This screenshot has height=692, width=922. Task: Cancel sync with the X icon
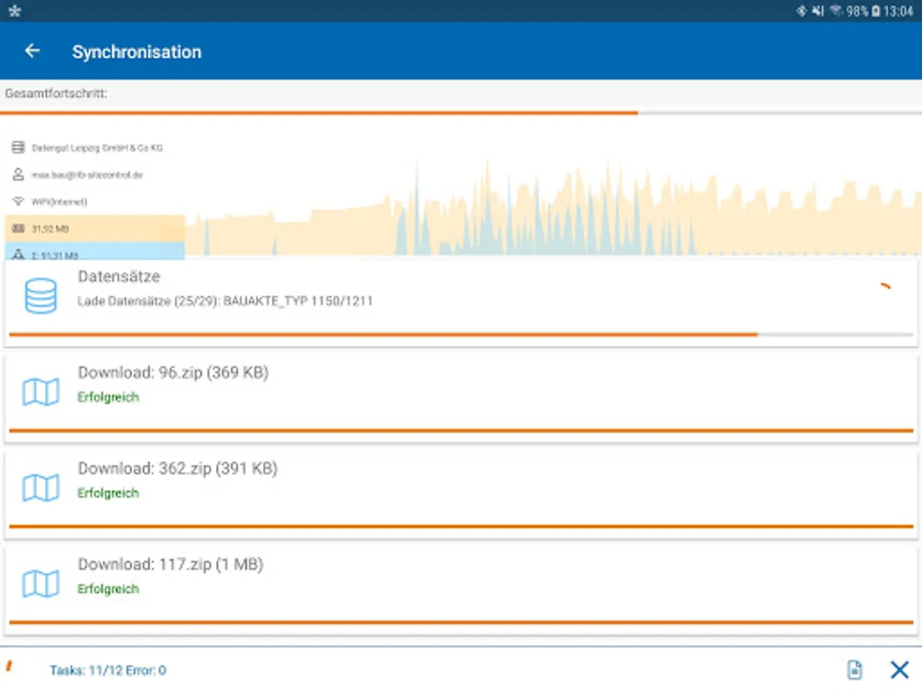[899, 670]
